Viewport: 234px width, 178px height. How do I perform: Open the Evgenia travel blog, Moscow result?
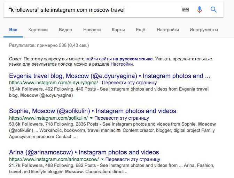point(110,76)
